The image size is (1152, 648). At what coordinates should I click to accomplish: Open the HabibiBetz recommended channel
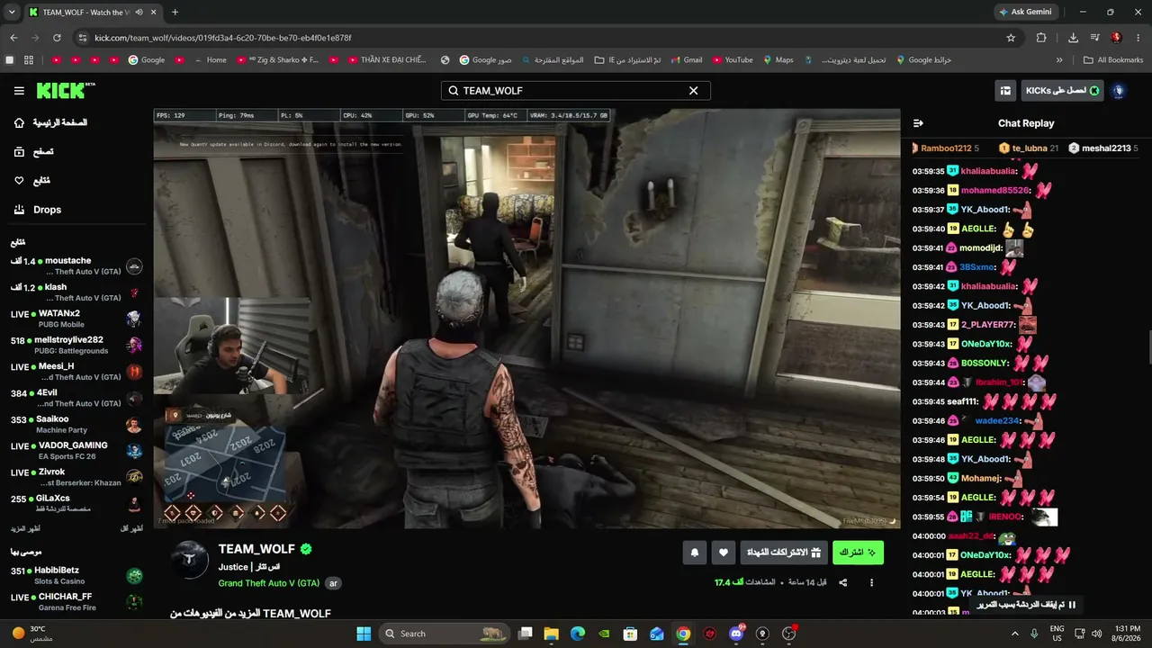pyautogui.click(x=77, y=576)
